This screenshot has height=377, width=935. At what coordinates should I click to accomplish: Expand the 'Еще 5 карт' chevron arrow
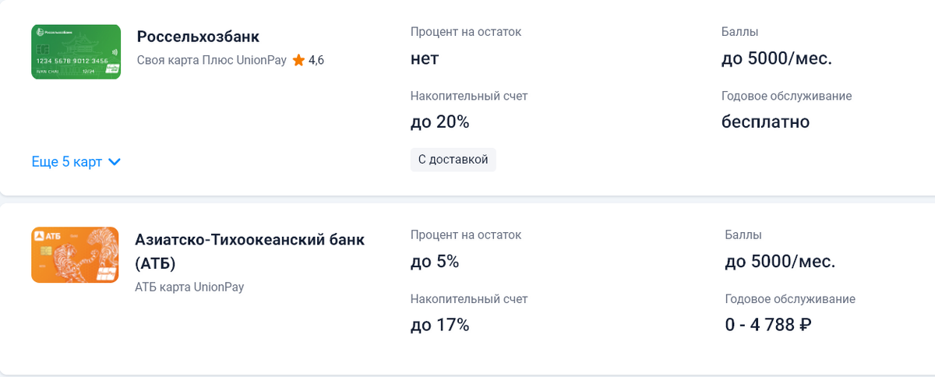[114, 162]
